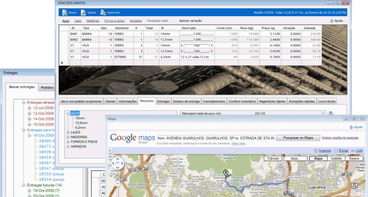
Task: Collapse the AÇOS tree node
Action: 68,113
